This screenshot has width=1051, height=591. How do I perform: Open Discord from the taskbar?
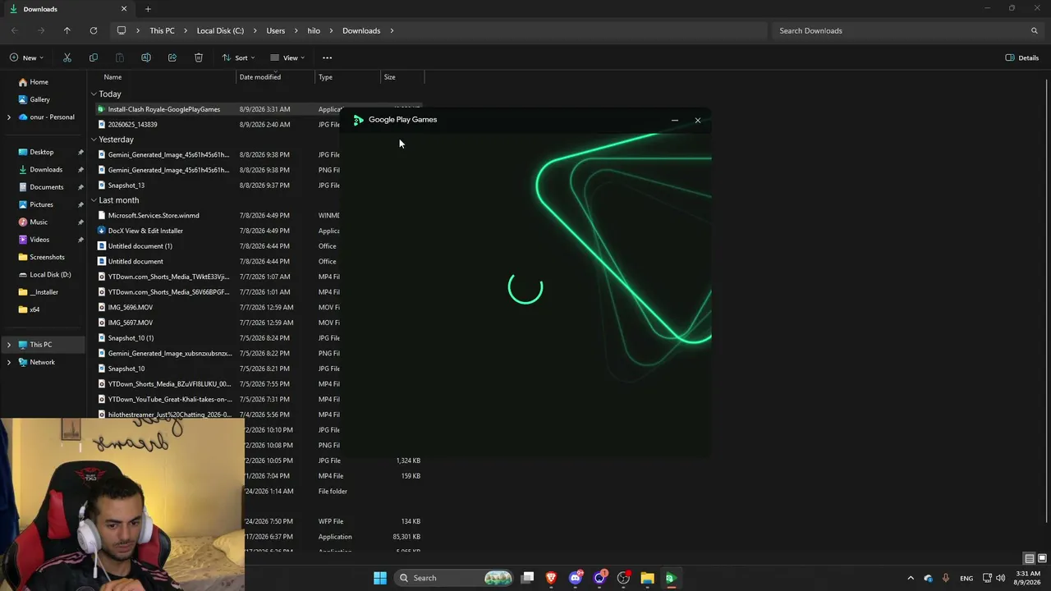(576, 578)
